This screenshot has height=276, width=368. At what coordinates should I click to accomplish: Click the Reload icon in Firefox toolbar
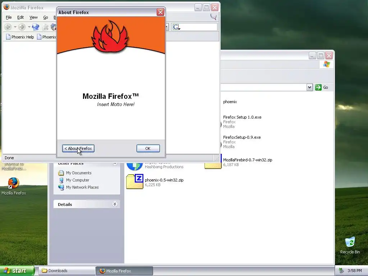click(36, 27)
